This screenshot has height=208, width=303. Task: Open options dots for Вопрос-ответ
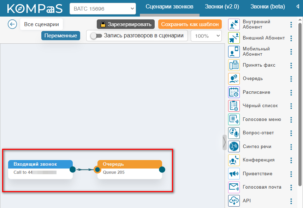coord(291,133)
